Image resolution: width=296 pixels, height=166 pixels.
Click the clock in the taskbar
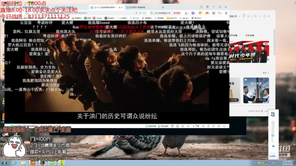[x=287, y=163]
